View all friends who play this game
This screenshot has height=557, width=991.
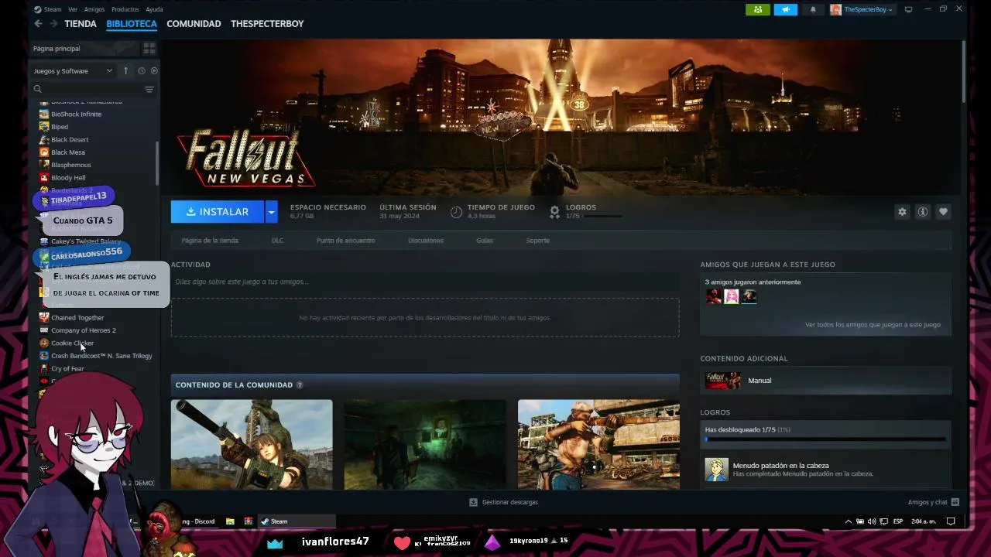click(873, 325)
